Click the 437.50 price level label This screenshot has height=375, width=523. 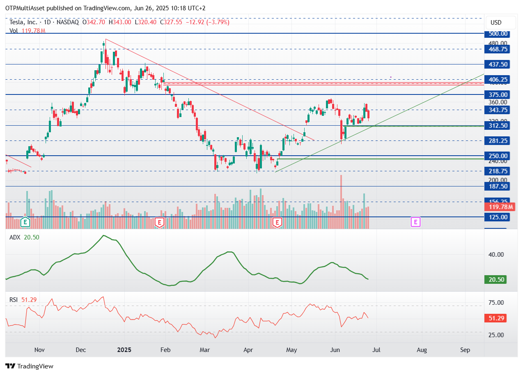coord(498,64)
